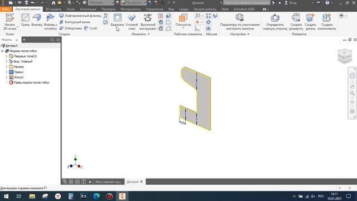The height and width of the screenshot is (201, 357).
Task: Expand the Твердые тела(1) node
Action: 7,56
